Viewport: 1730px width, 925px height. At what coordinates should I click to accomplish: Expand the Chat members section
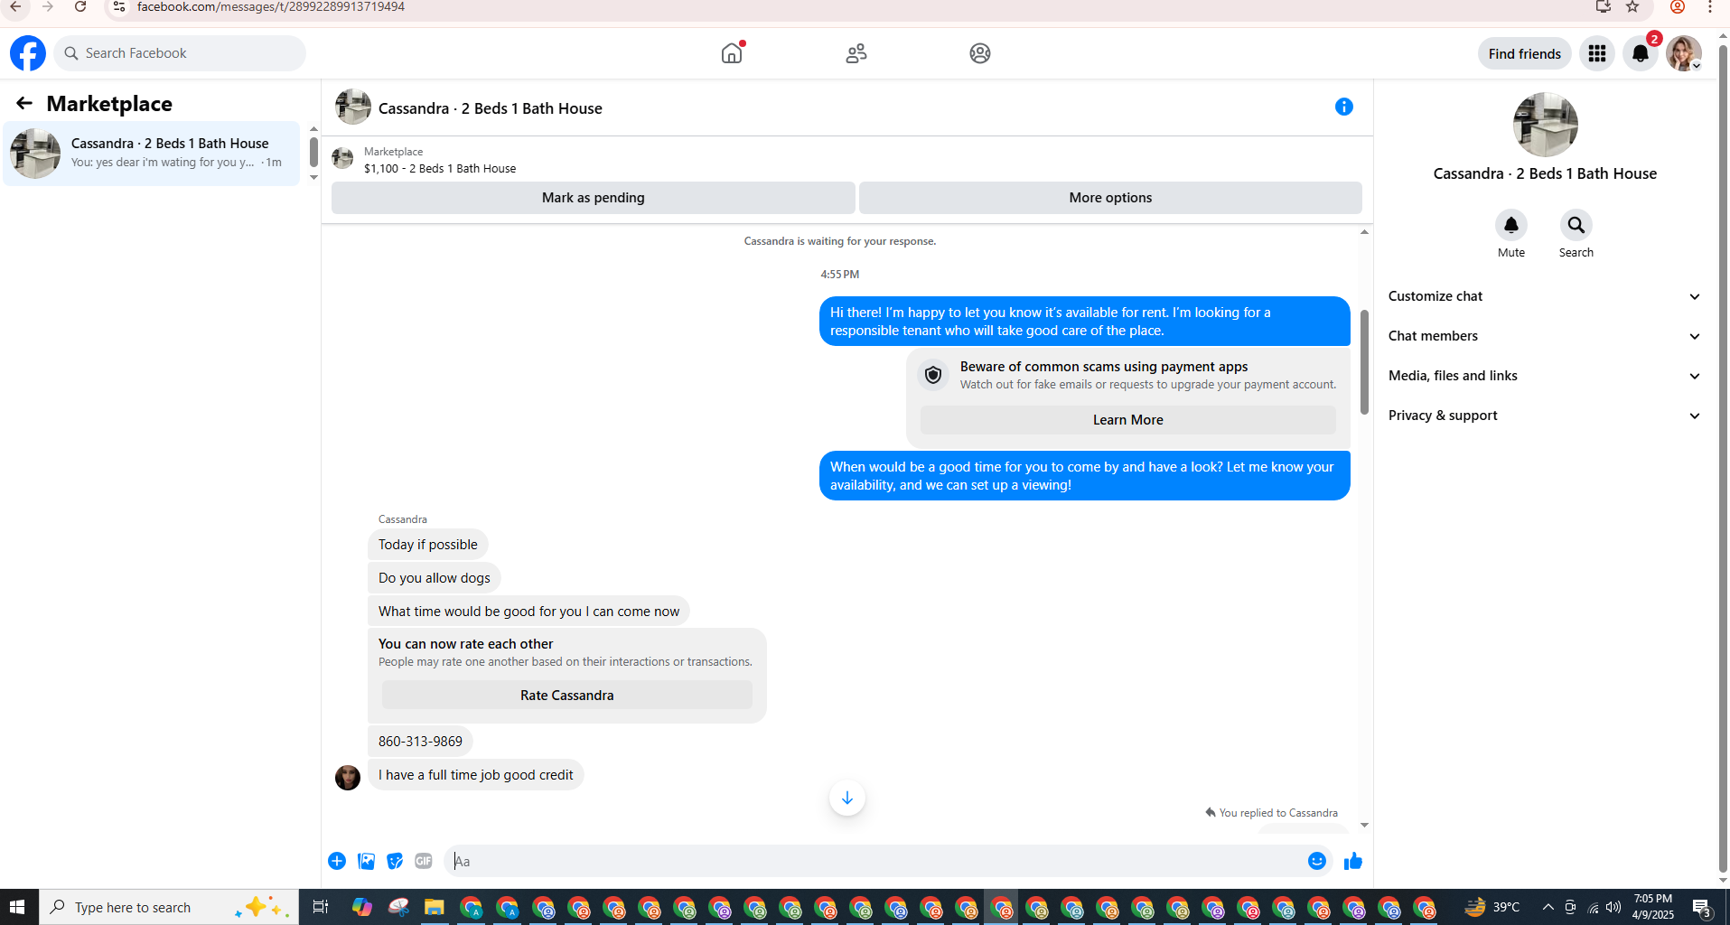tap(1545, 336)
